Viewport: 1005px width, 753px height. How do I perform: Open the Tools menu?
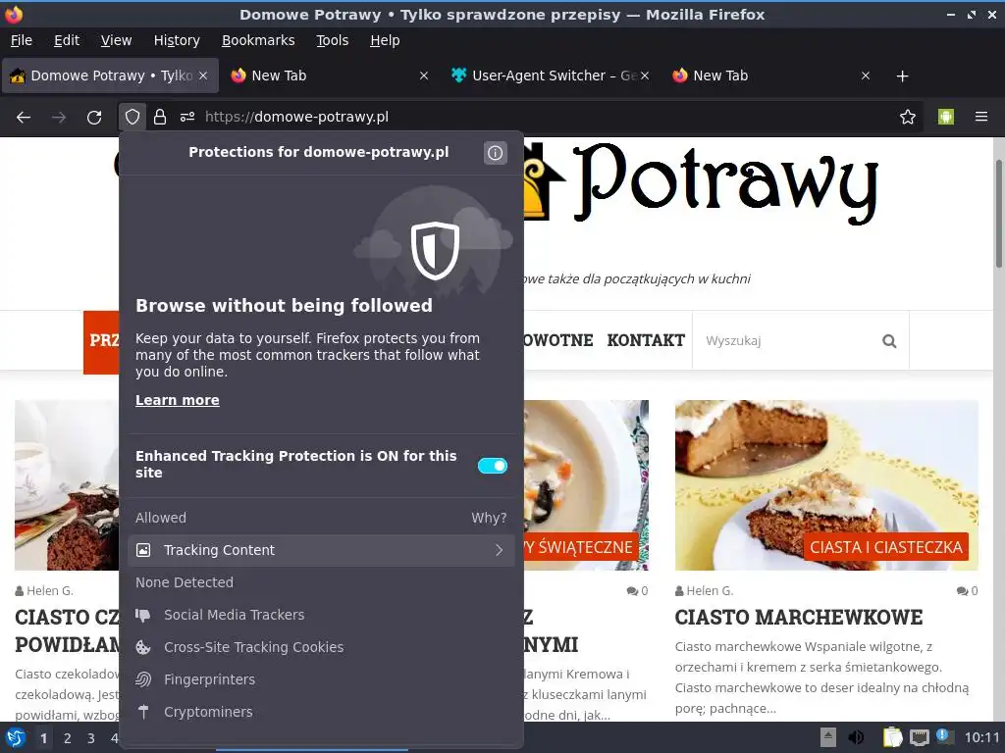tap(332, 40)
